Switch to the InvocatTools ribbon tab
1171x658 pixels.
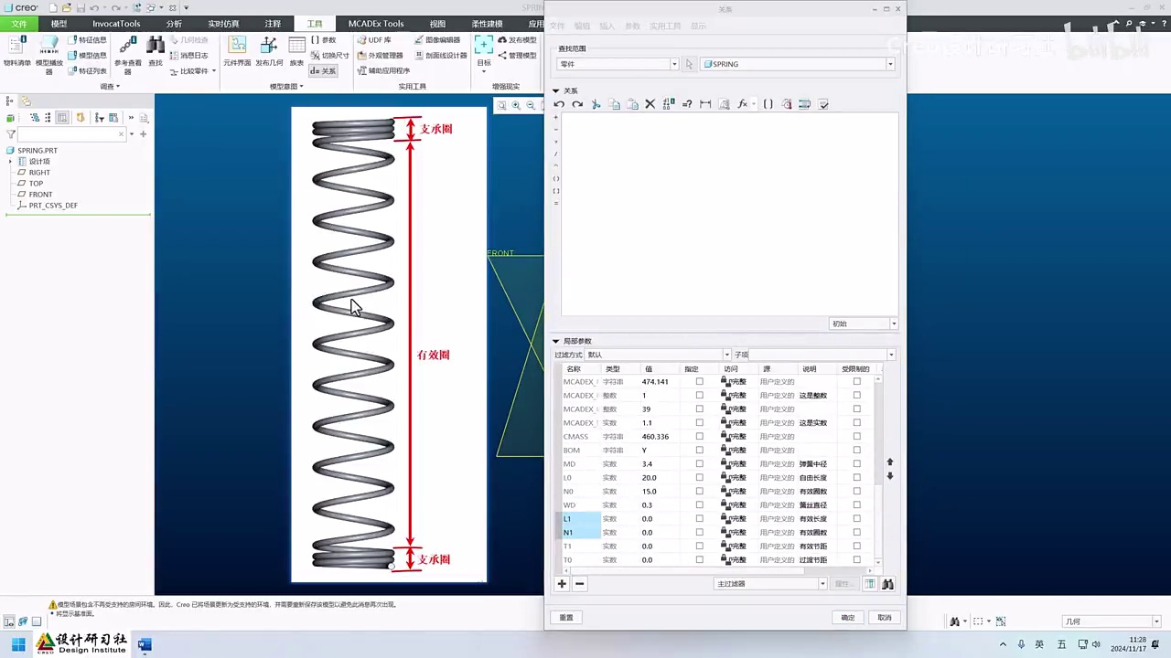tap(116, 24)
